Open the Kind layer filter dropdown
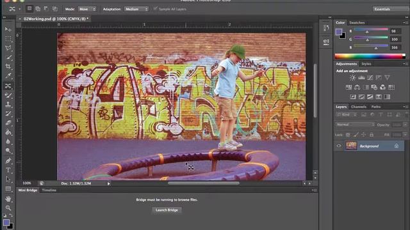This screenshot has width=410, height=230. click(347, 114)
